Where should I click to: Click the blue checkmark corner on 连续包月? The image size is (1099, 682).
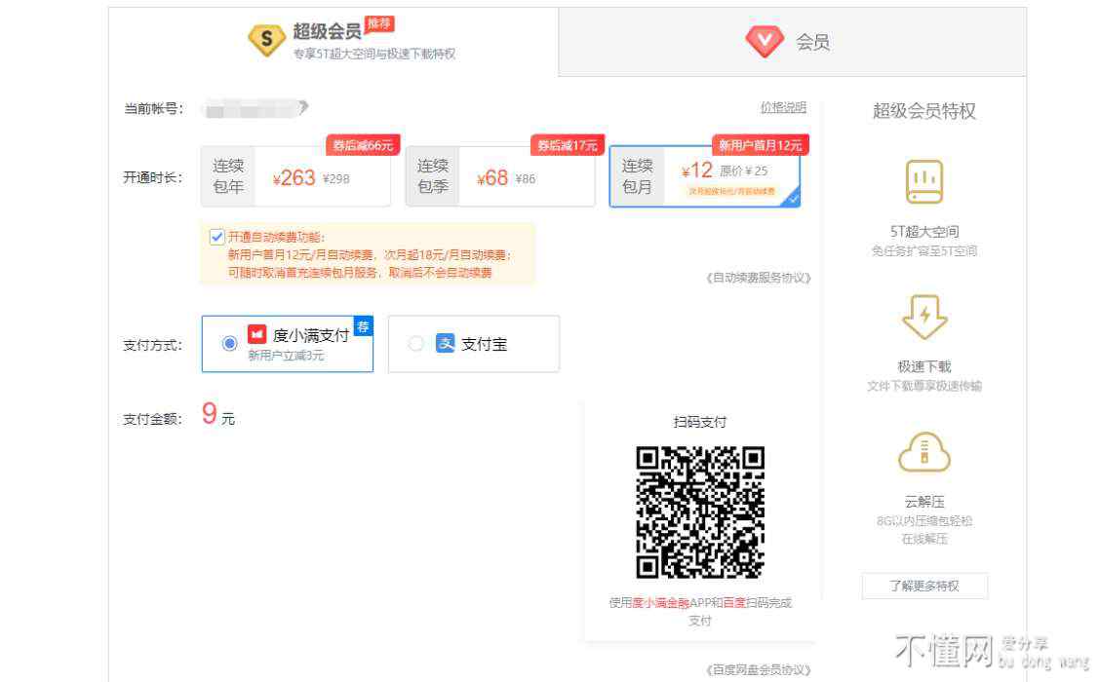click(x=792, y=199)
